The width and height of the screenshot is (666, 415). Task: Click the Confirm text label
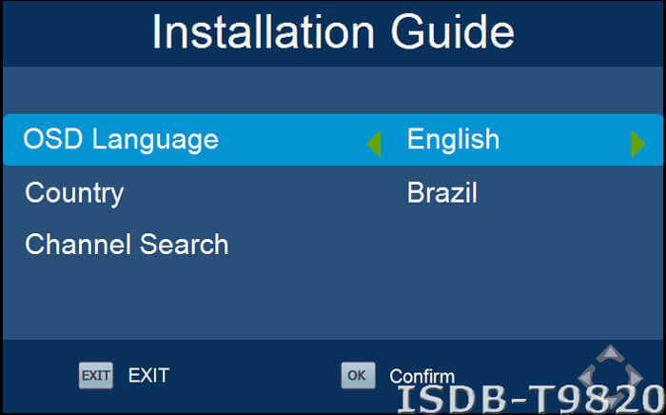tap(421, 376)
